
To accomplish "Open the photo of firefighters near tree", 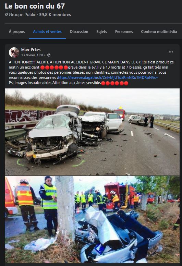I will (x=92, y=219).
